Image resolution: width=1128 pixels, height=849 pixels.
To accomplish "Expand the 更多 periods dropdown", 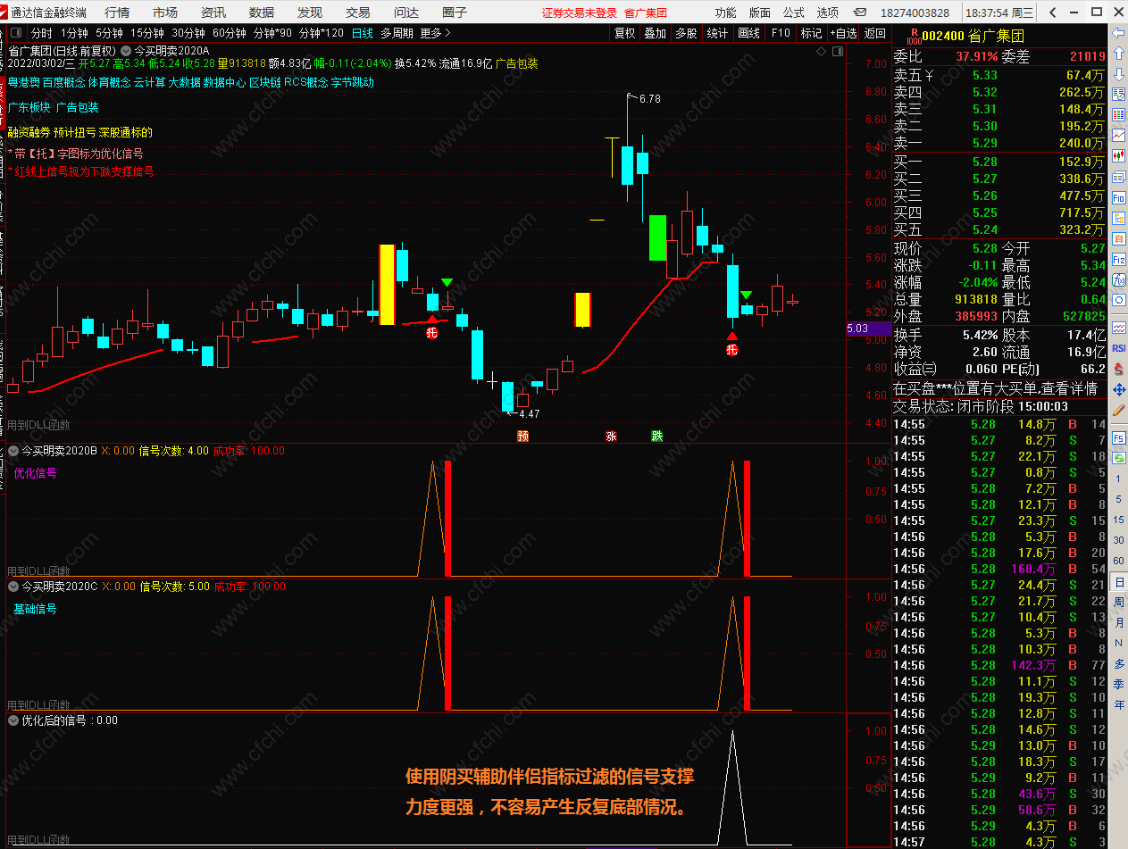I will (435, 33).
